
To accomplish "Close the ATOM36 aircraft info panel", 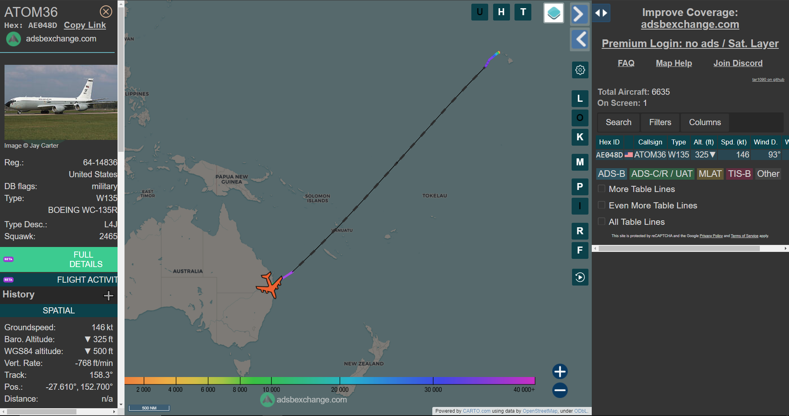I will tap(106, 11).
